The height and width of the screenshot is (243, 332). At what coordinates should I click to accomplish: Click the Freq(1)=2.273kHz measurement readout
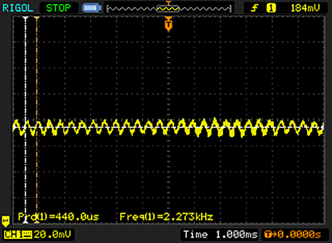point(166,217)
